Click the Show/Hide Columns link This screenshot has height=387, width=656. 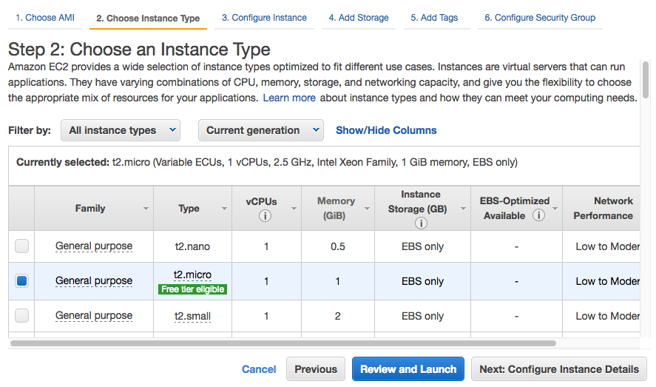click(386, 130)
